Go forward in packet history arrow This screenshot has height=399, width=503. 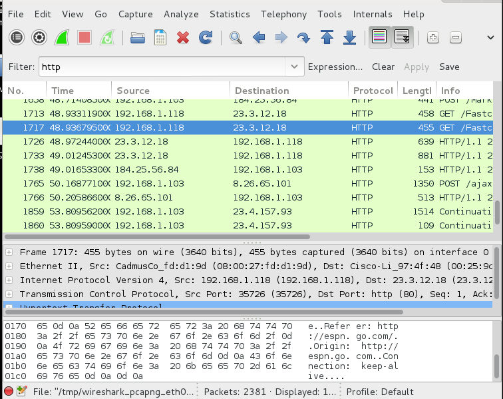coord(281,37)
